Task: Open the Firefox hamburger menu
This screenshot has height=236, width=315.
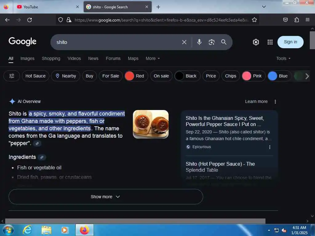Action: pos(307,20)
